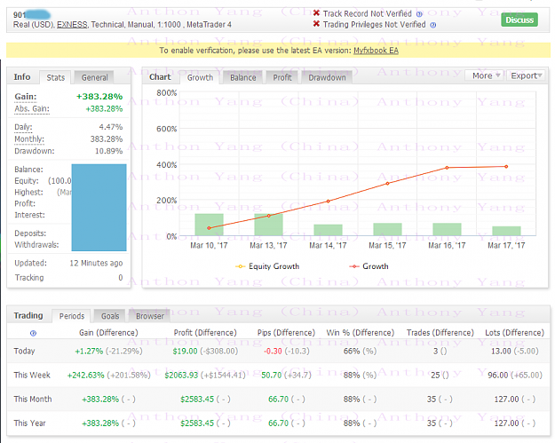This screenshot has height=443, width=555.
Task: Click the Win % (Difference) column header
Action: (361, 333)
